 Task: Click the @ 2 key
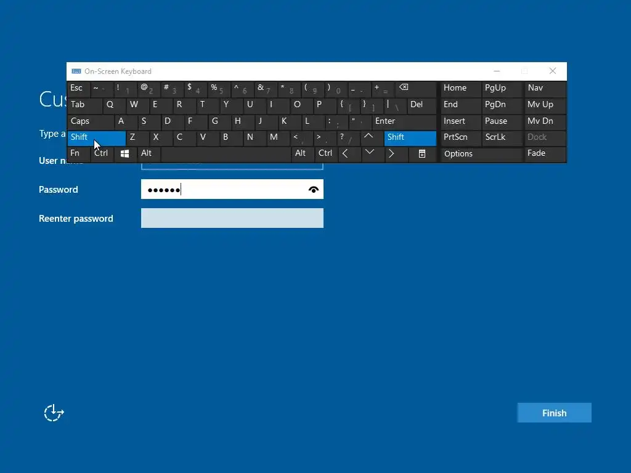pyautogui.click(x=149, y=88)
